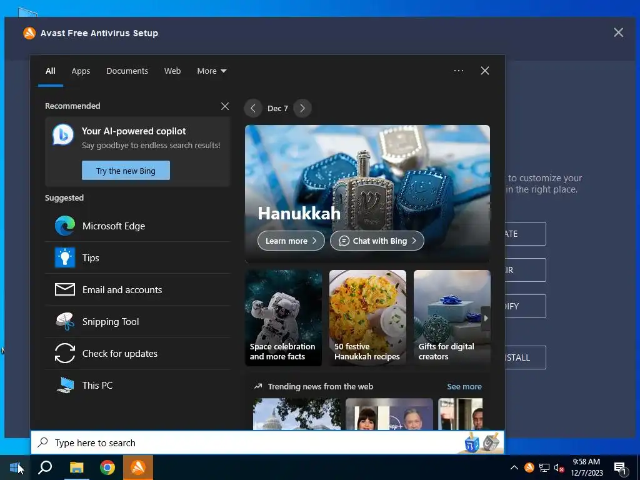Screen dimensions: 640x480
Task: Select the Avast Setup taskbar icon
Action: tap(138, 467)
